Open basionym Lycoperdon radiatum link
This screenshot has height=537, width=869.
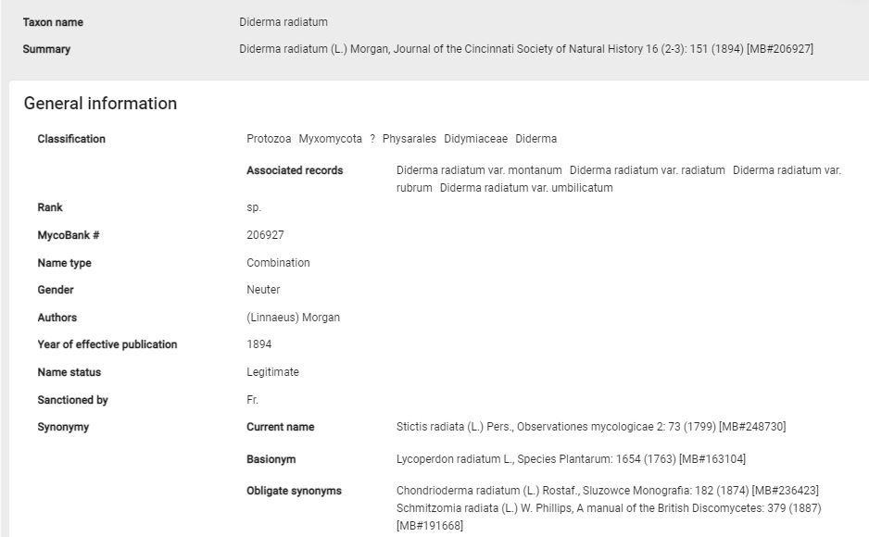point(571,459)
